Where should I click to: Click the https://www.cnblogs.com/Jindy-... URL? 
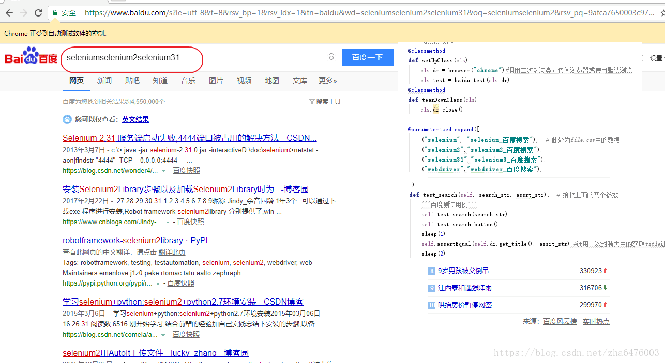(112, 222)
